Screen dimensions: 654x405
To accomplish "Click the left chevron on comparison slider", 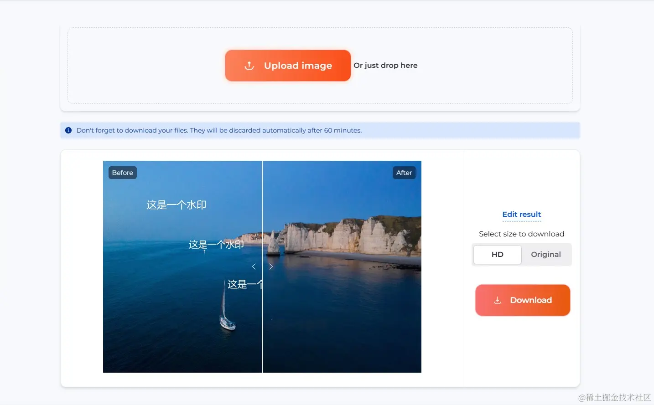I will point(254,267).
